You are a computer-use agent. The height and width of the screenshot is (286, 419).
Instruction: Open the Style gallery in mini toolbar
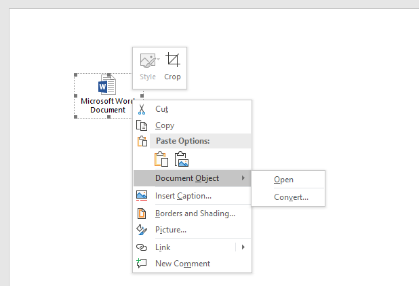148,67
